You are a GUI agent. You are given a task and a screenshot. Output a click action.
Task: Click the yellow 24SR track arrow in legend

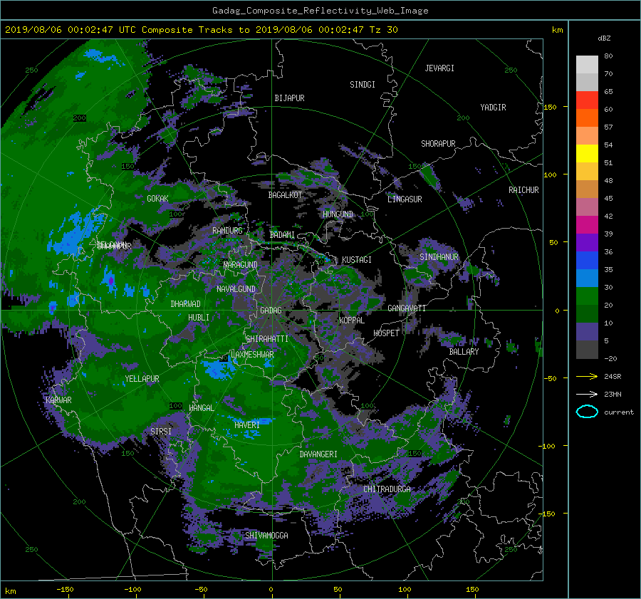587,376
